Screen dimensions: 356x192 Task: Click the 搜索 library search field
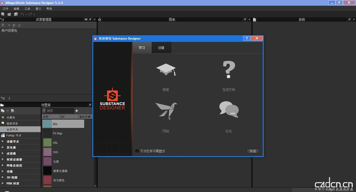(x=60, y=111)
